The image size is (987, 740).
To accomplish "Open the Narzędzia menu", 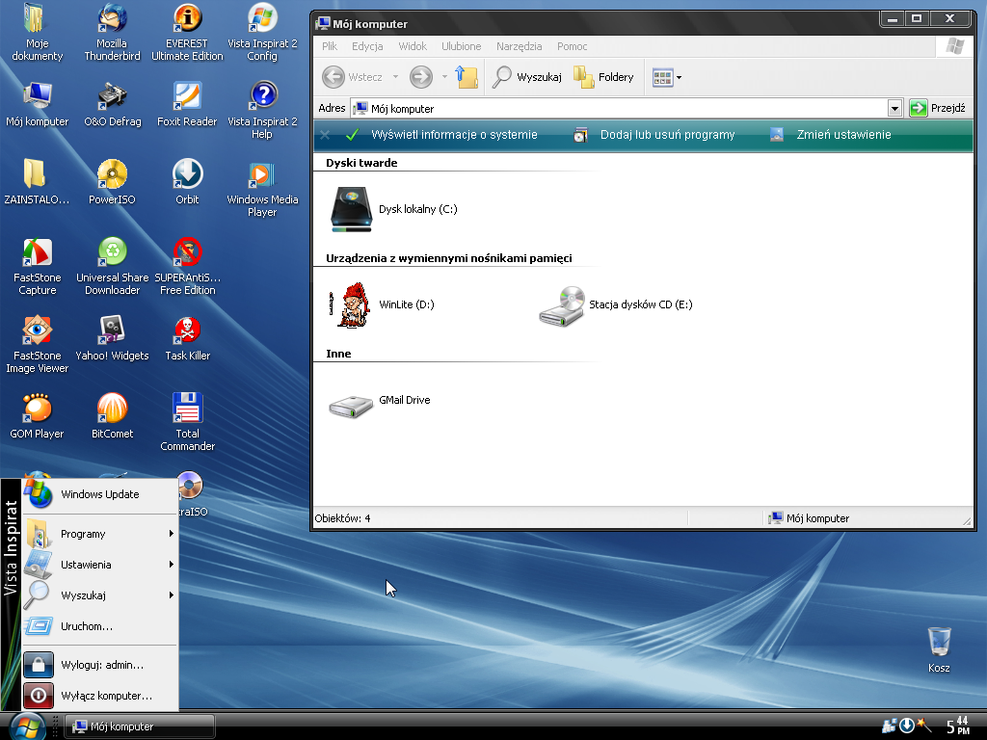I will tap(520, 46).
